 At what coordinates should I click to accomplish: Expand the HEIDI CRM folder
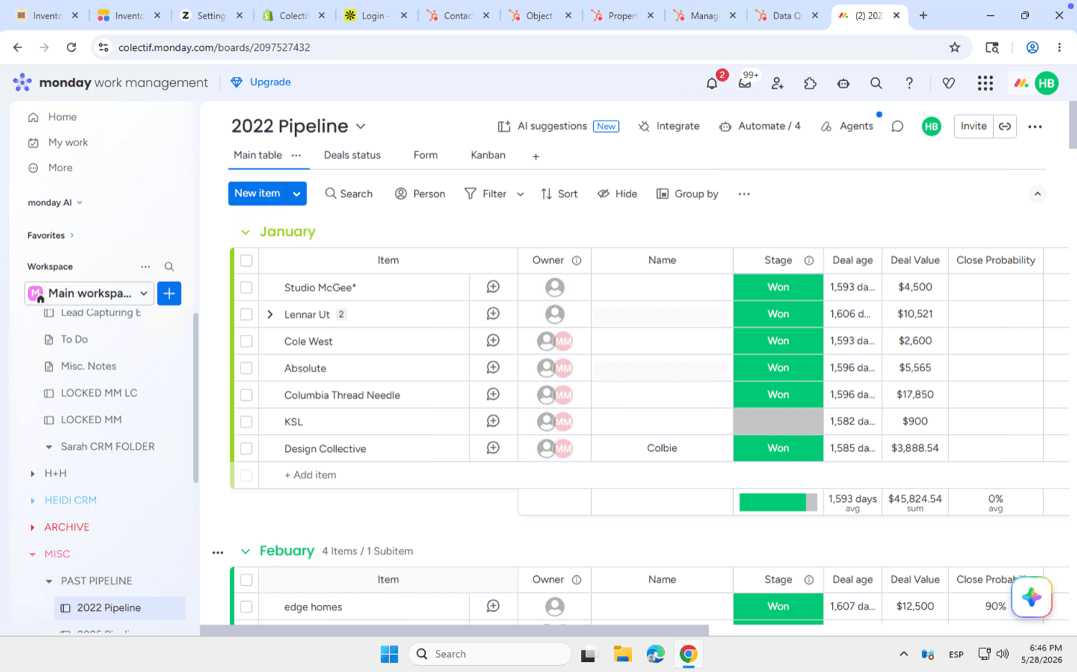(32, 501)
